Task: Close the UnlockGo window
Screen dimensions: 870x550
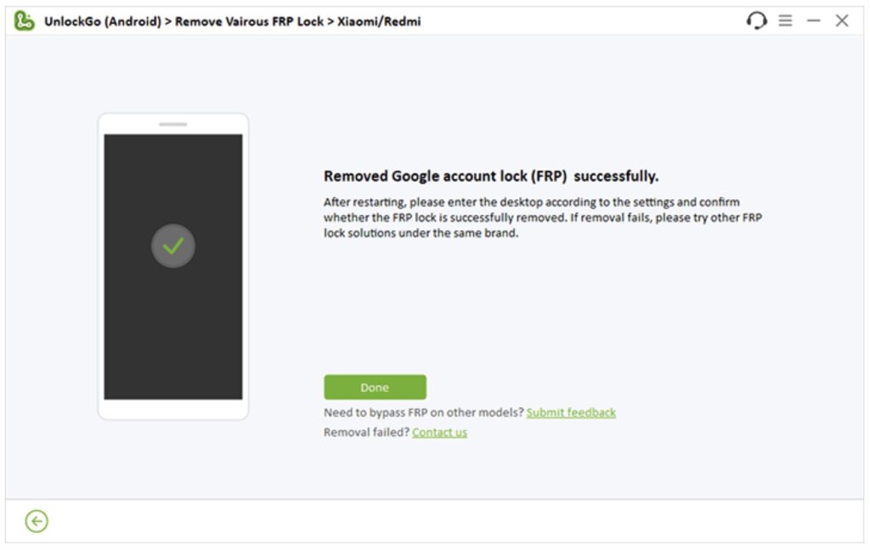Action: point(842,20)
